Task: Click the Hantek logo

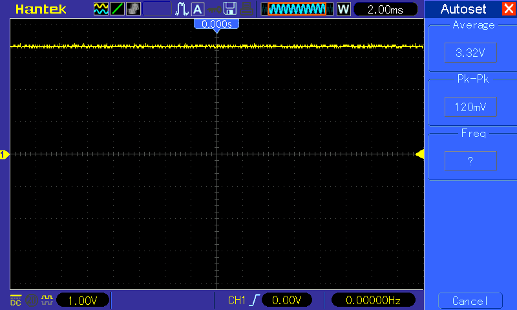Action: tap(41, 9)
